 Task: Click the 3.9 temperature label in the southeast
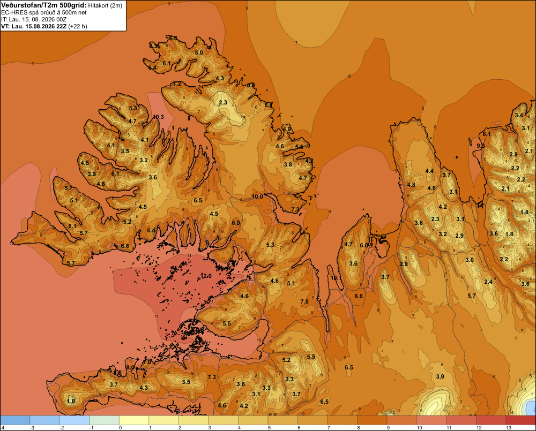(440, 376)
